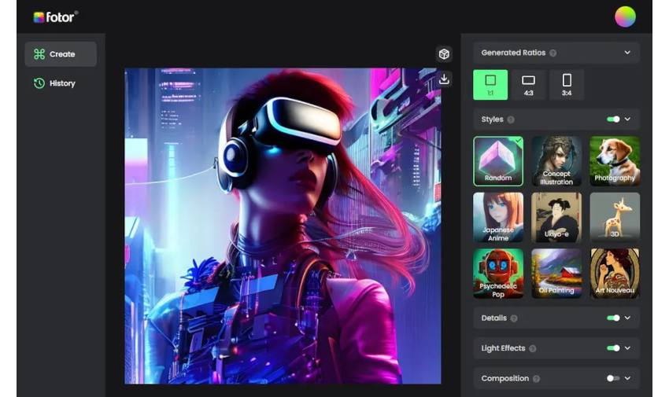Click the Styles info question icon
This screenshot has height=397, width=669.
(511, 119)
